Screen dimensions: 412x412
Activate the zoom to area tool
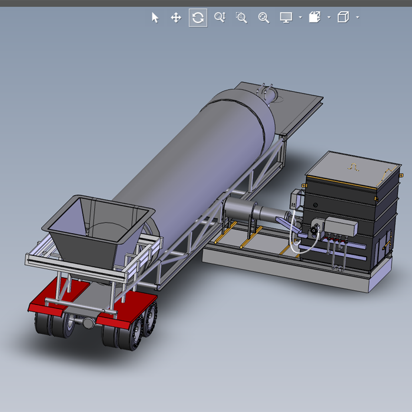click(x=241, y=18)
